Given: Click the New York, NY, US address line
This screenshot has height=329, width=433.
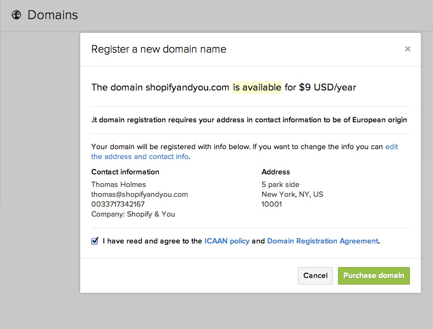Looking at the screenshot, I should click(x=292, y=194).
